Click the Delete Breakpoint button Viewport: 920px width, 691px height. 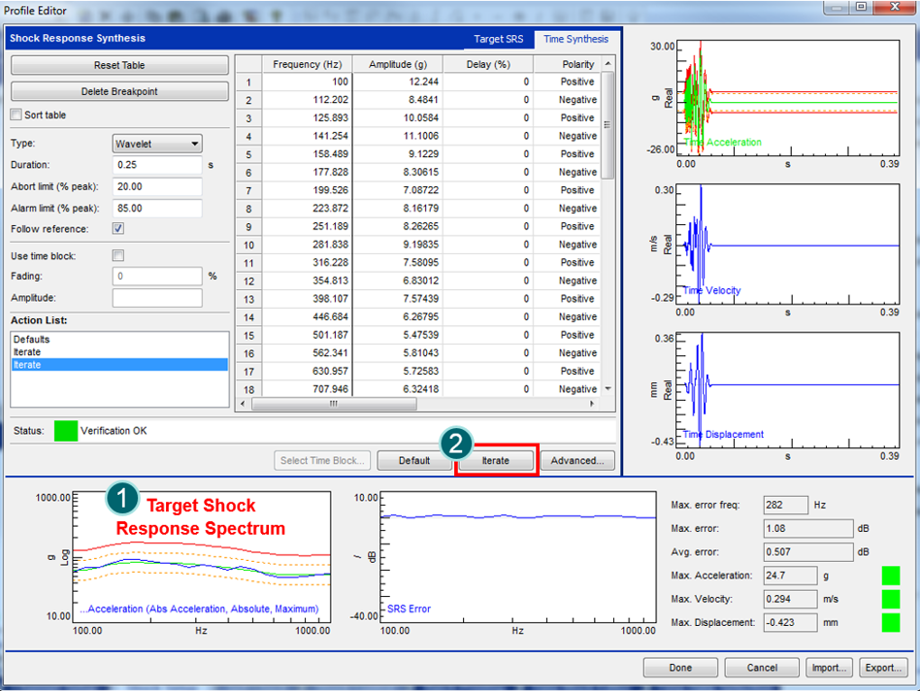point(119,91)
